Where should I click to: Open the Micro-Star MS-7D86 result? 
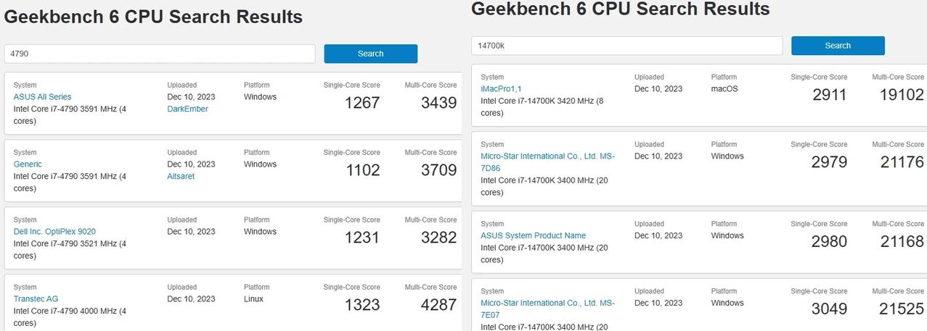(547, 162)
